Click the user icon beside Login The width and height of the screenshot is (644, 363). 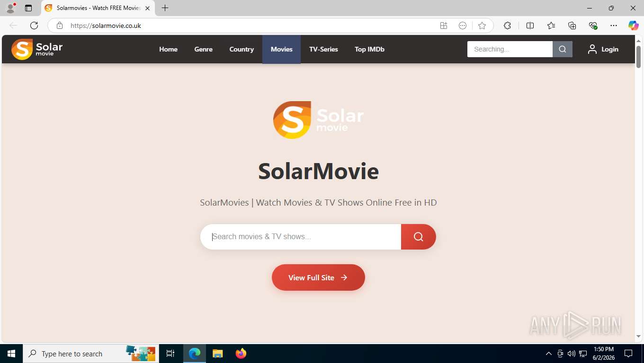(x=592, y=49)
